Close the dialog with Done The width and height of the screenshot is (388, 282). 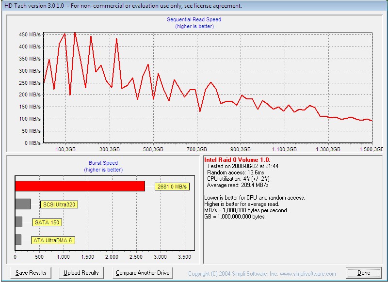tap(364, 273)
